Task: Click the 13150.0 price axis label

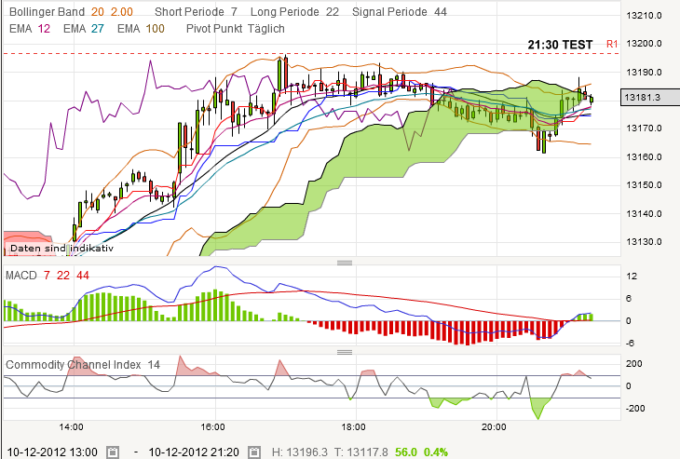Action: click(x=644, y=185)
